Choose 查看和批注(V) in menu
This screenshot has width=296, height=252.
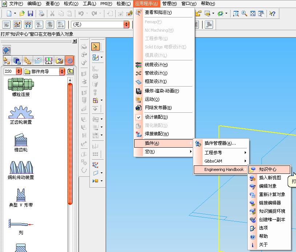[164, 12]
